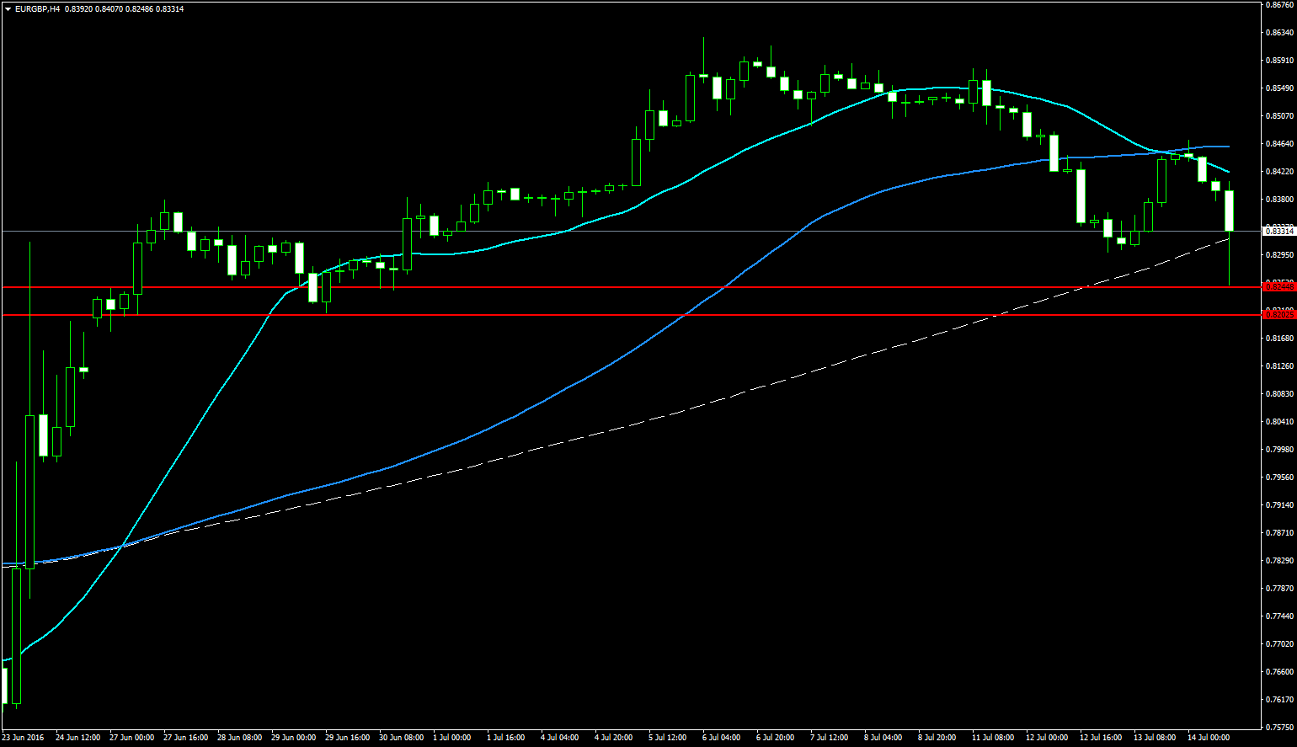
Task: Click the 23 Jun 2016 date label
Action: coord(23,738)
